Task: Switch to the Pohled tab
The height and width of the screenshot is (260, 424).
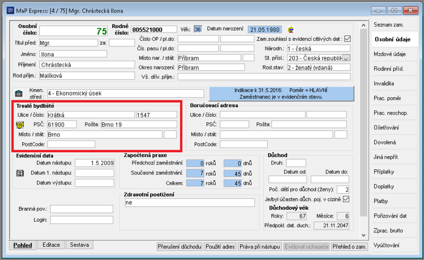Action: [x=23, y=245]
